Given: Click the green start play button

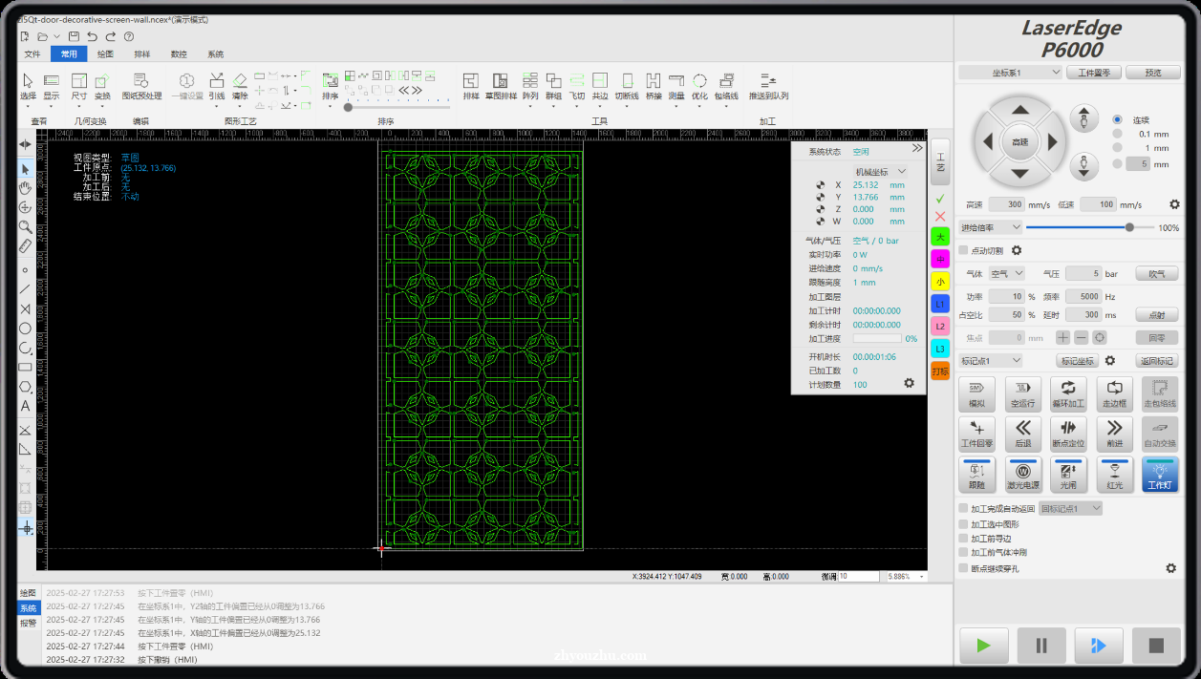Looking at the screenshot, I should (984, 646).
